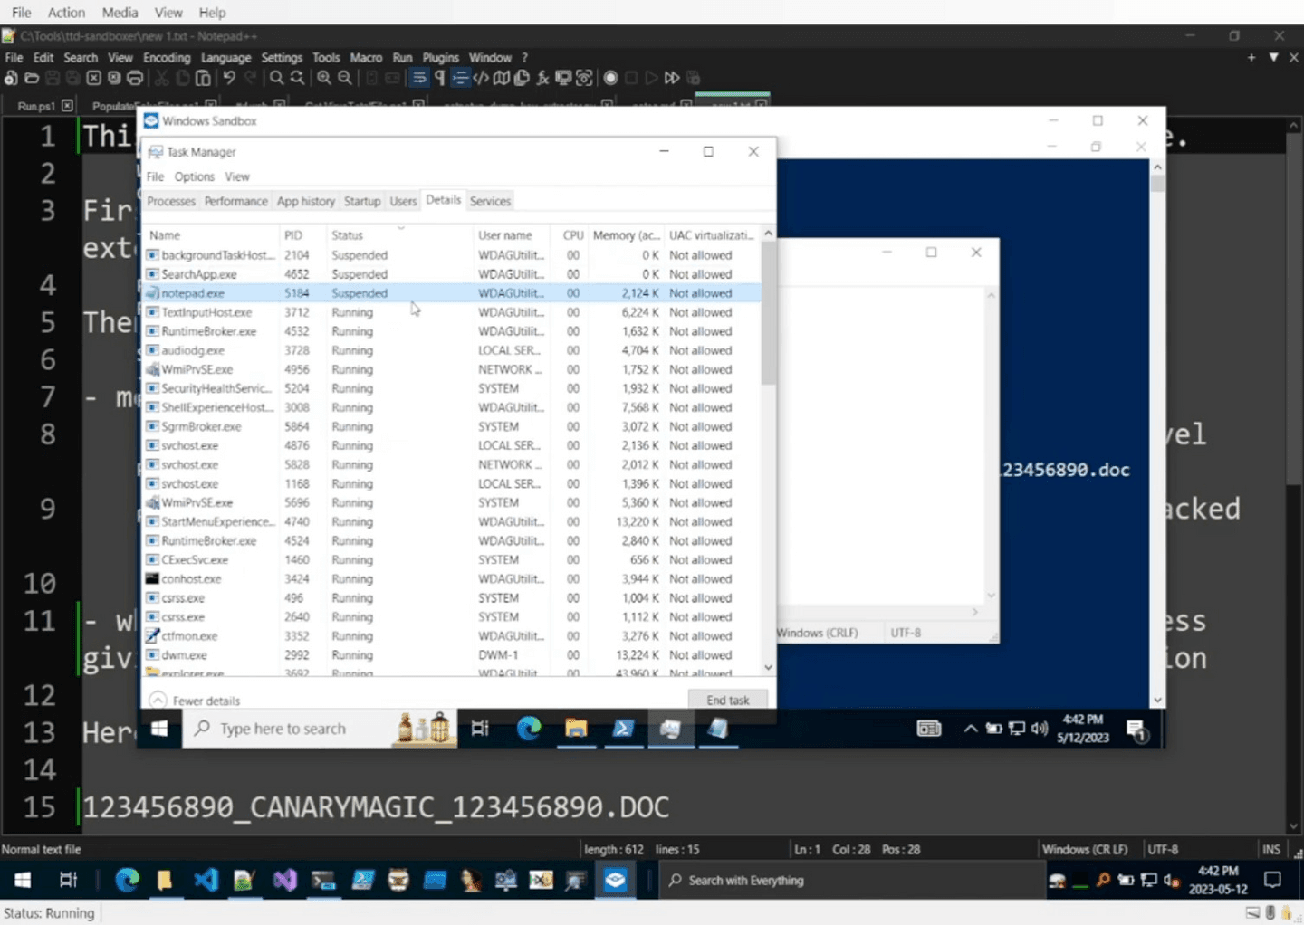
Task: Zoom in with the Notepad++ toolbar icon
Action: pos(323,78)
